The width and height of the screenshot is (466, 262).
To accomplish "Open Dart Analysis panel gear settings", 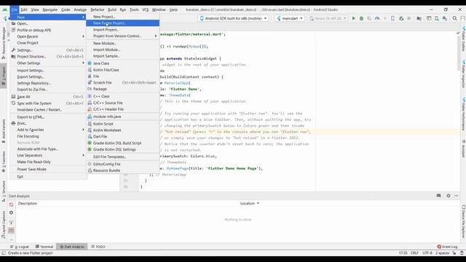I will coord(12,213).
